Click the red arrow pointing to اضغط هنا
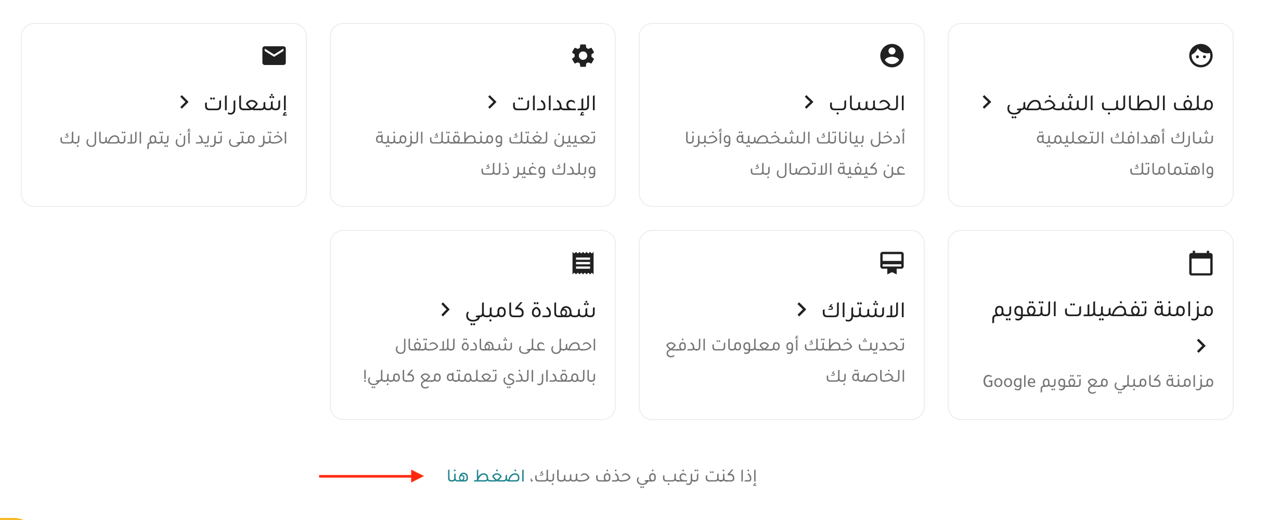Image resolution: width=1267 pixels, height=520 pixels. (371, 476)
